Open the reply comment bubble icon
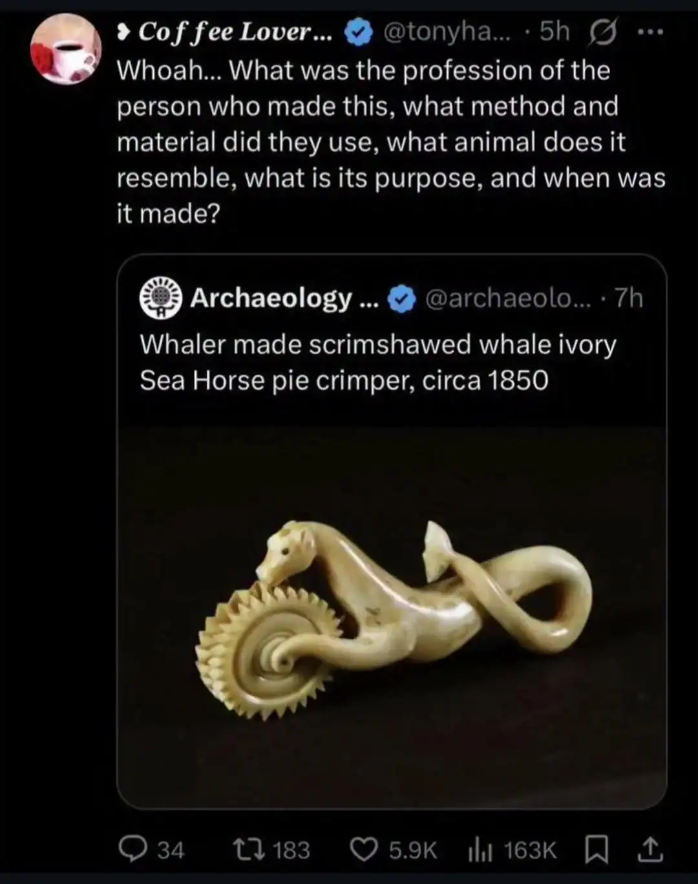Screen dimensions: 698x884 (133, 849)
